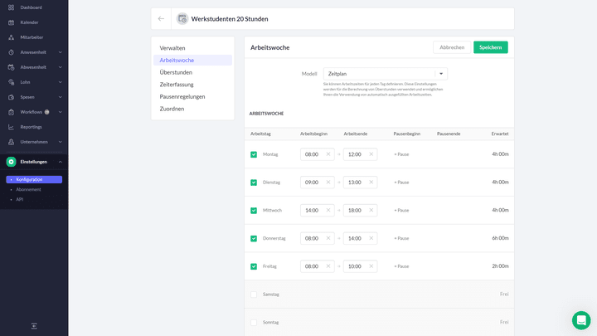
Task: Open the green chat support bubble
Action: 580,319
